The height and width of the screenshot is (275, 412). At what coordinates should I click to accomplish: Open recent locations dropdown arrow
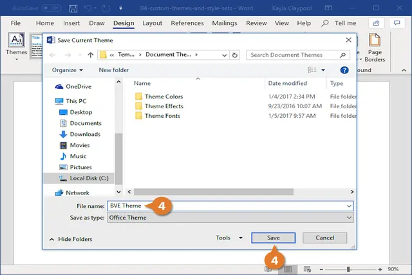tap(80, 55)
